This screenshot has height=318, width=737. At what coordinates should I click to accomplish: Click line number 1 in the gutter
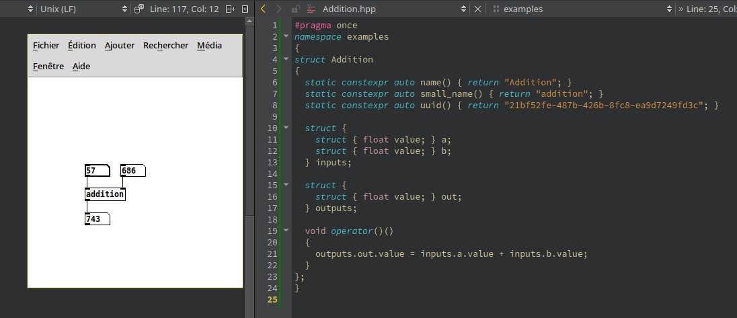coord(275,25)
